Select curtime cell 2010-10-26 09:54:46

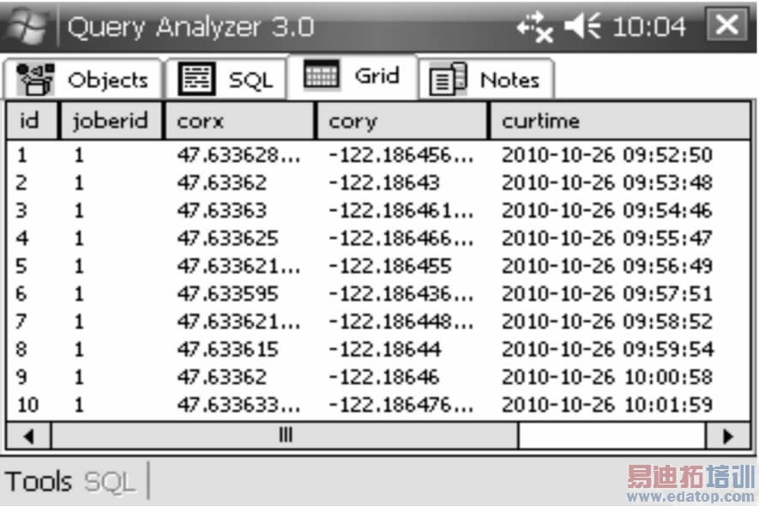pyautogui.click(x=607, y=210)
